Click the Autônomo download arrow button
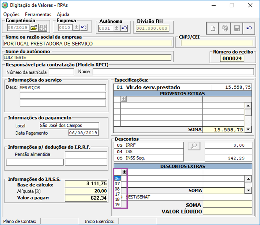 click(x=117, y=28)
